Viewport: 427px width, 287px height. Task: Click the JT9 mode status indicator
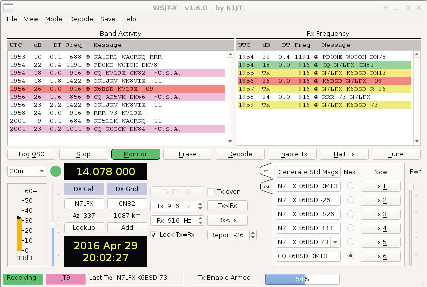(x=65, y=279)
